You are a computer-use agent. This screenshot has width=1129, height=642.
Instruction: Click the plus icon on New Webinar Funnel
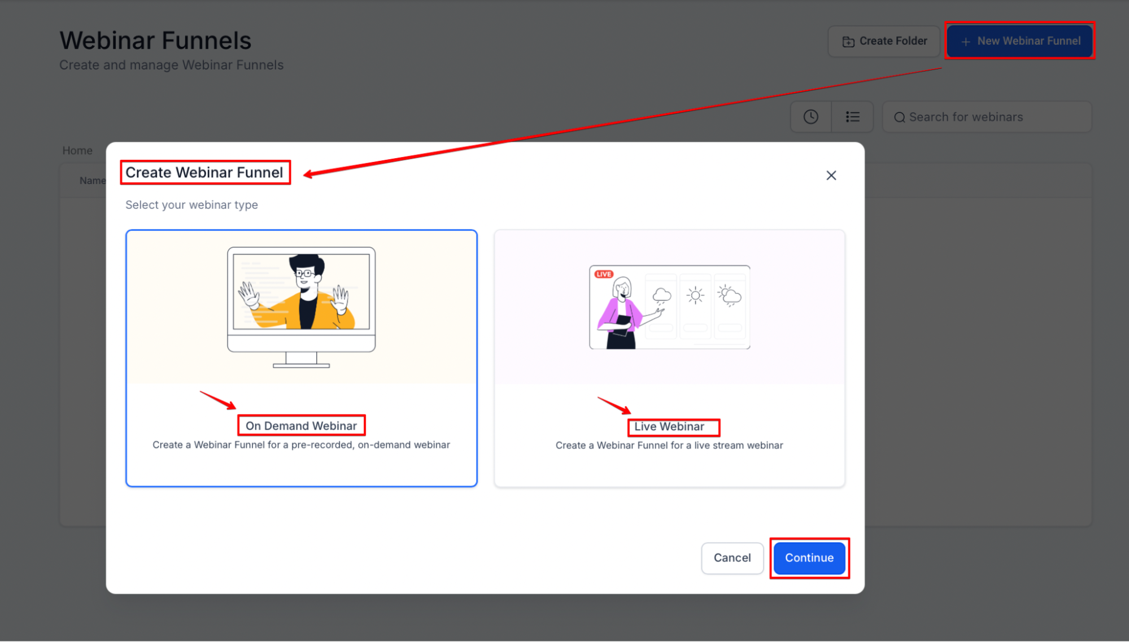[966, 42]
